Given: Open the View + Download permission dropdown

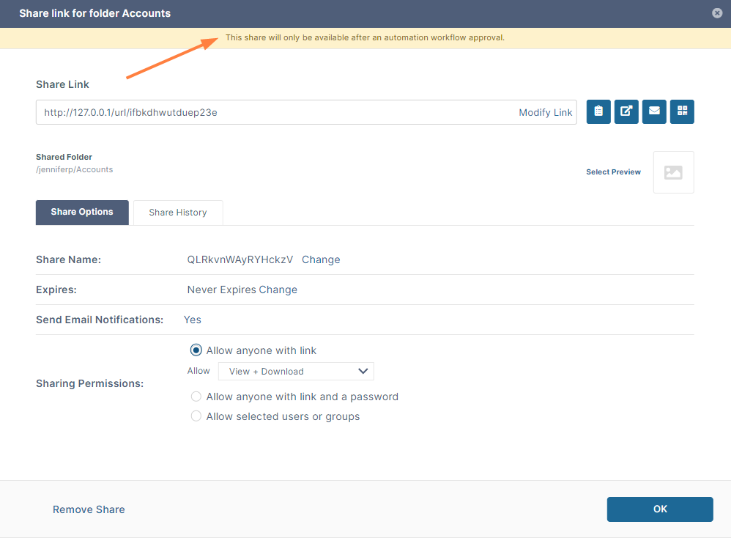Looking at the screenshot, I should click(x=296, y=372).
